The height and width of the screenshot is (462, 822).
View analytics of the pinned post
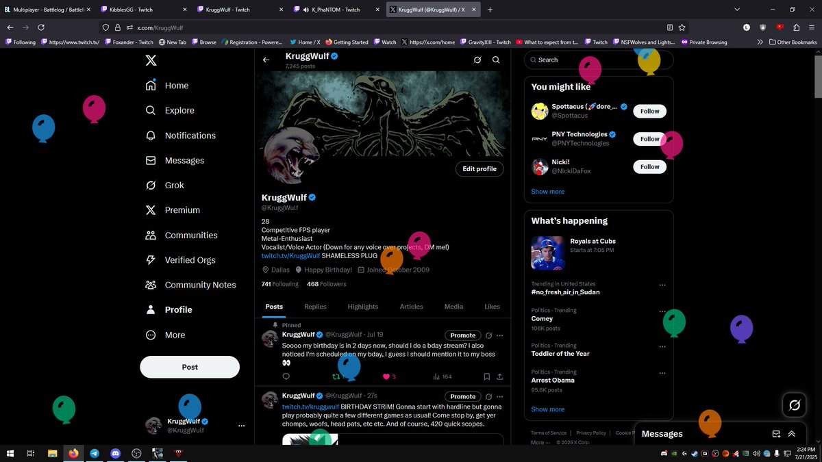(x=442, y=376)
